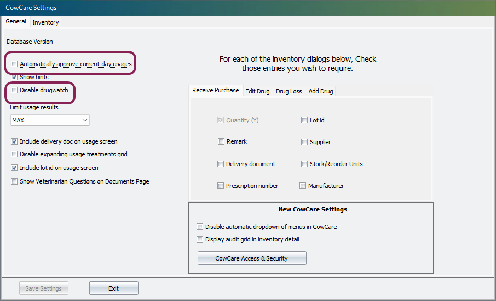This screenshot has width=496, height=301.
Task: Select the General tab
Action: 16,21
